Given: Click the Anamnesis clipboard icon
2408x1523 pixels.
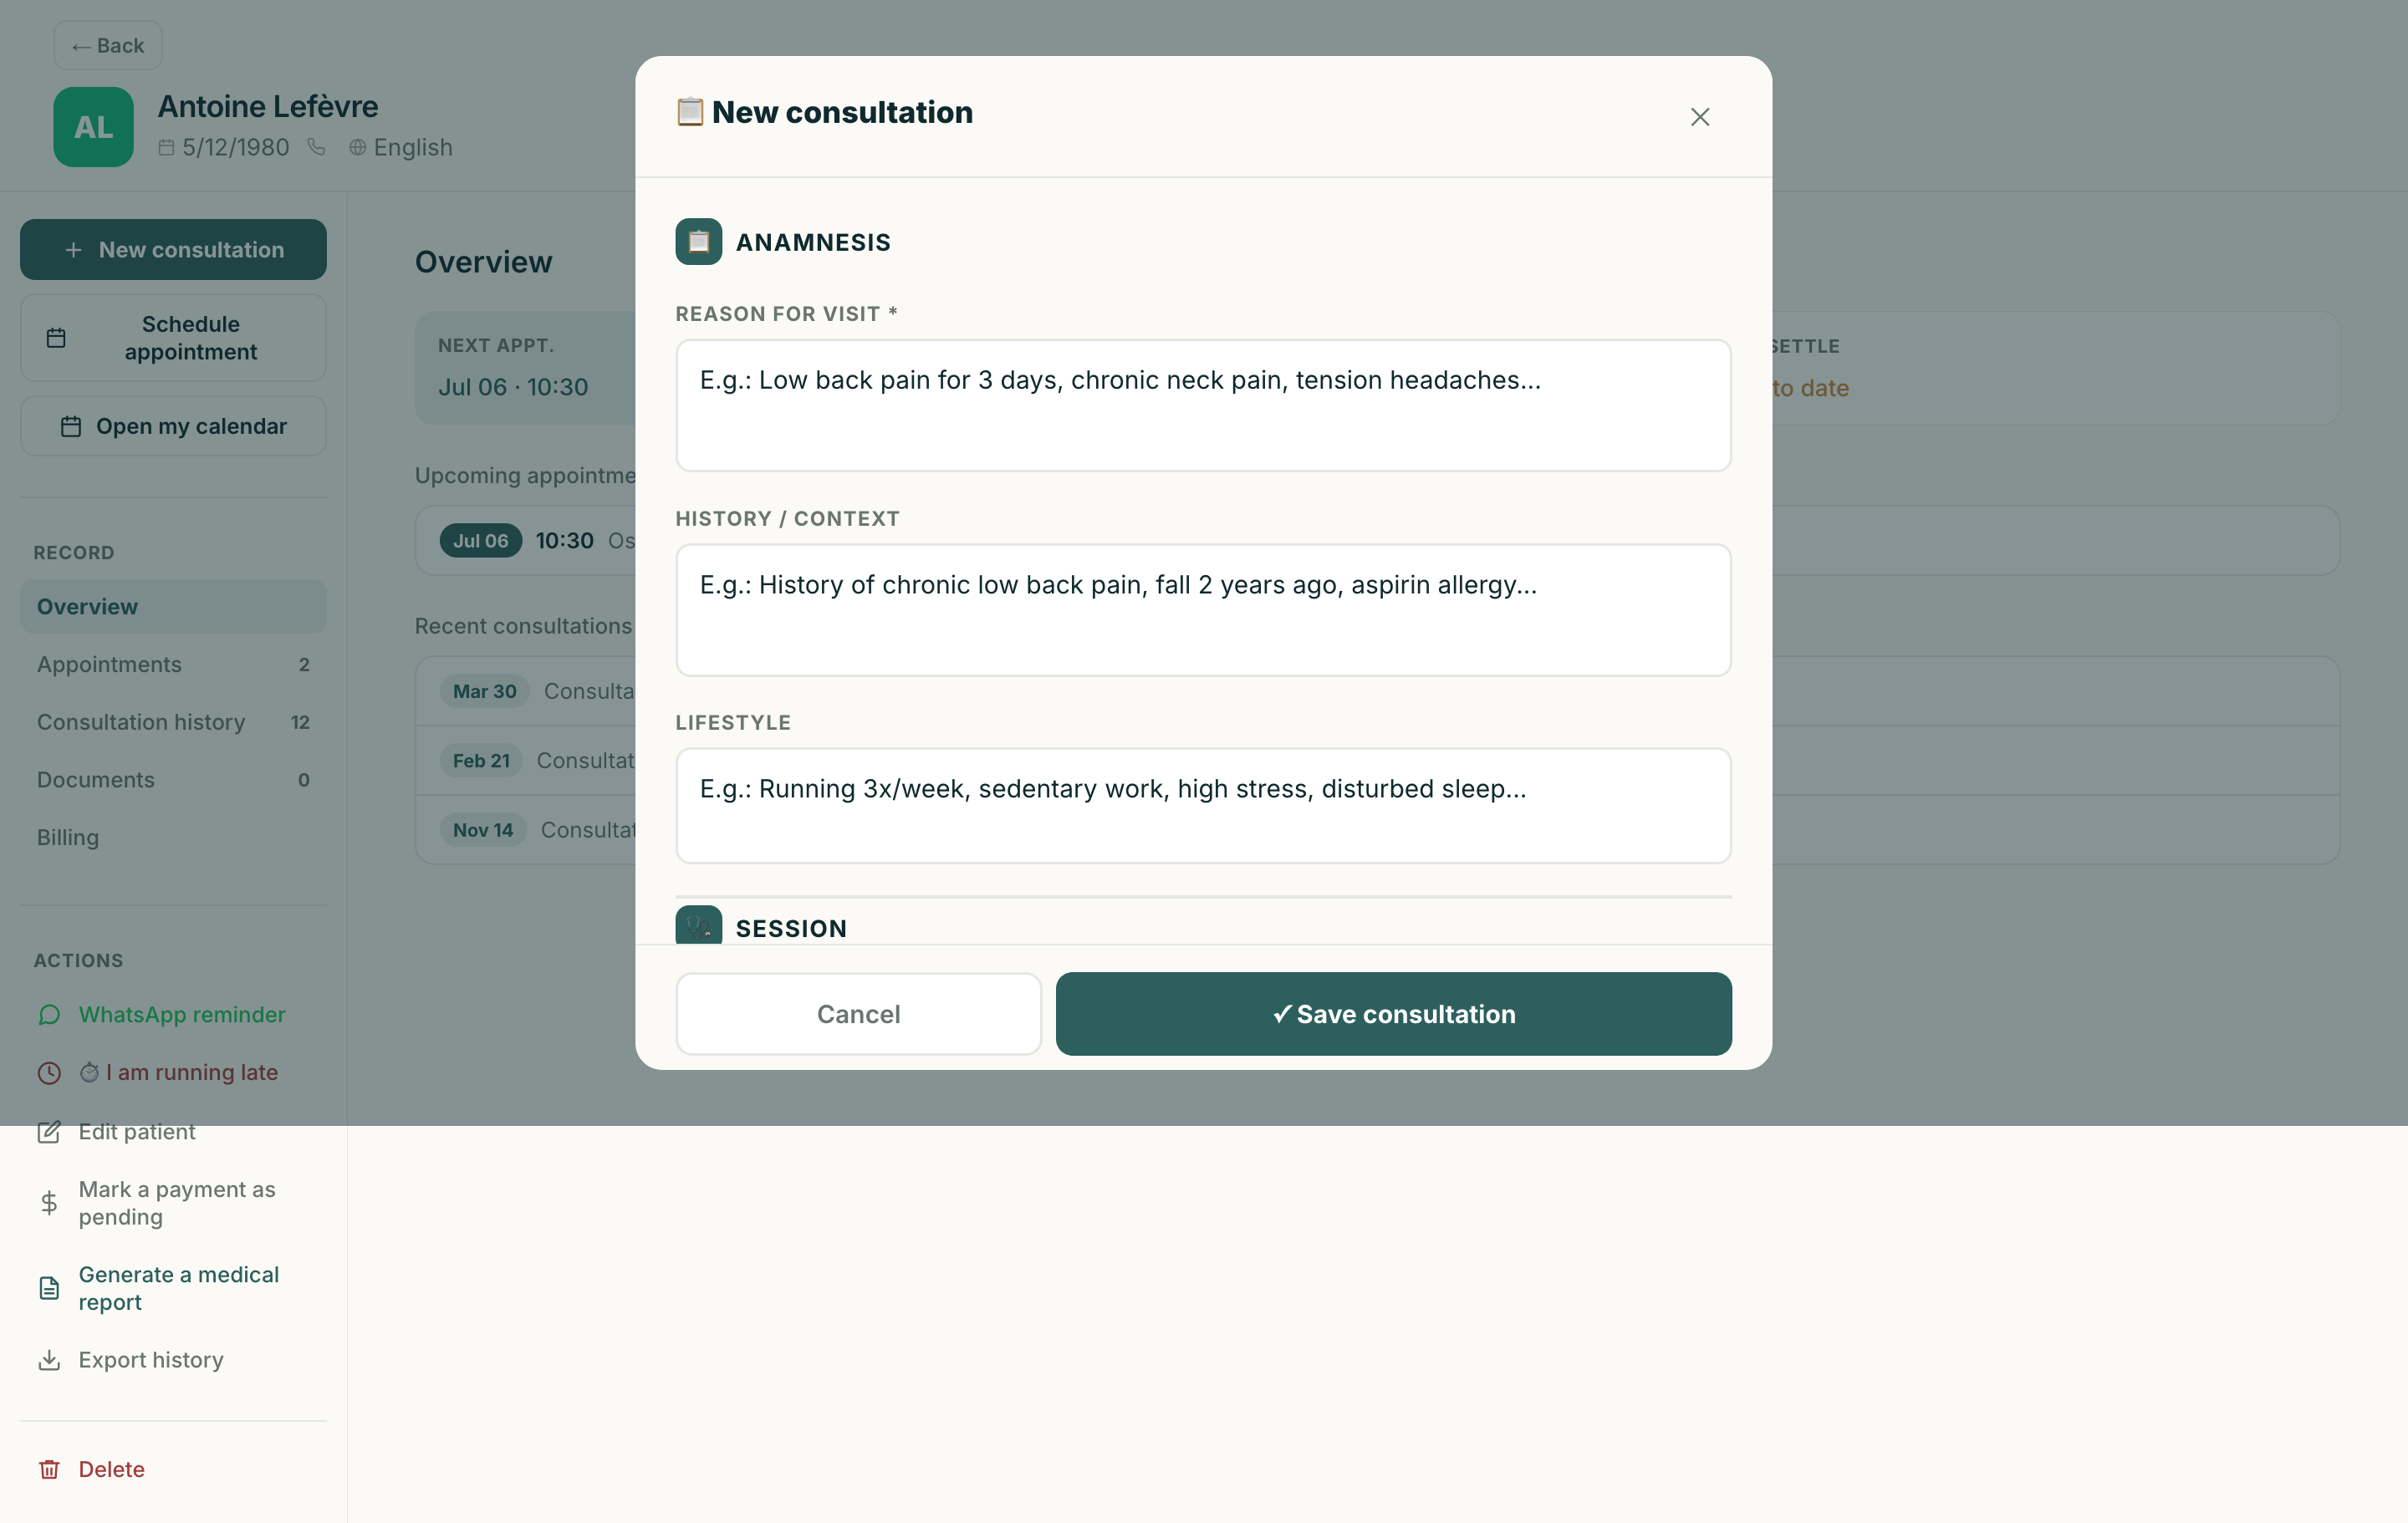Looking at the screenshot, I should point(698,242).
